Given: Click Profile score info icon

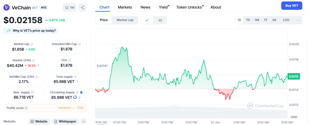Looking at the screenshot, I should tap(27, 108).
